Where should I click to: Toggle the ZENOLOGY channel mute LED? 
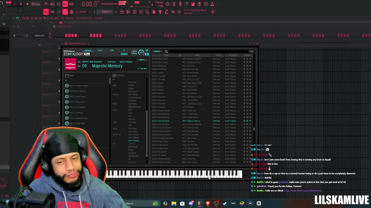[14, 36]
